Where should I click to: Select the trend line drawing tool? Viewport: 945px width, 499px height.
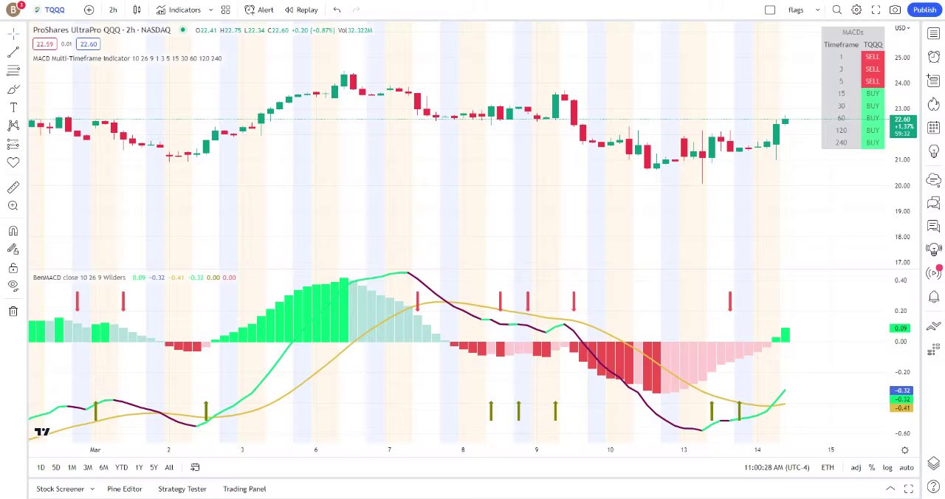(x=13, y=52)
